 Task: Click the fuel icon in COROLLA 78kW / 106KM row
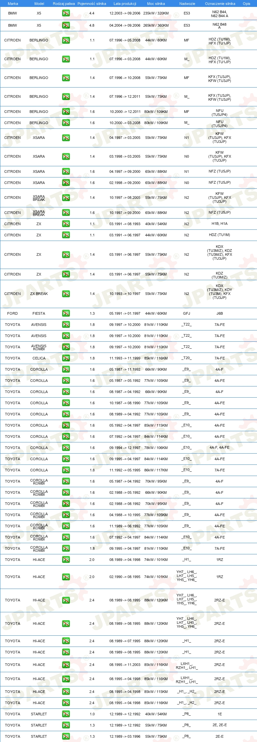(x=66, y=448)
